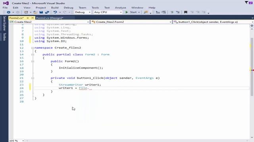Click the Open File folder icon
Screen dimensions: 254x142
pyautogui.click(x=35, y=12)
